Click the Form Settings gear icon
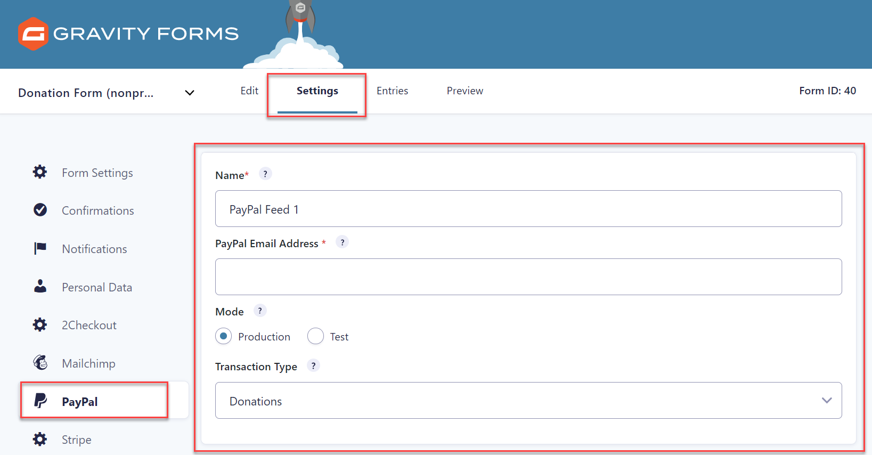Image resolution: width=872 pixels, height=455 pixels. pos(40,172)
